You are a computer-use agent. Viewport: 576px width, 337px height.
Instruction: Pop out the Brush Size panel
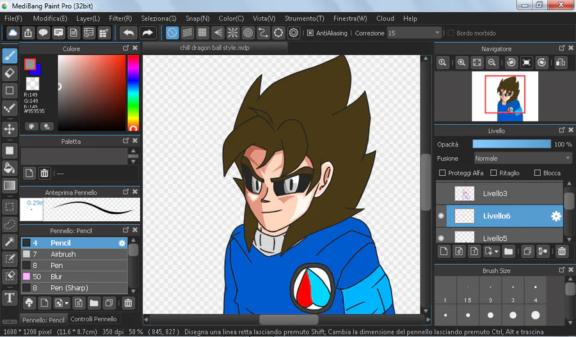click(x=561, y=270)
